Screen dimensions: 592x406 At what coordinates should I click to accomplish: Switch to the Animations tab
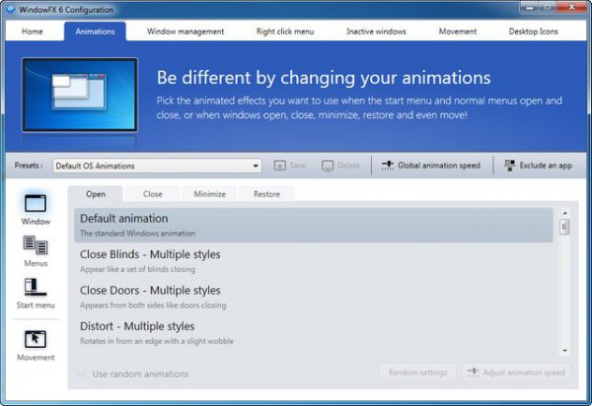95,32
